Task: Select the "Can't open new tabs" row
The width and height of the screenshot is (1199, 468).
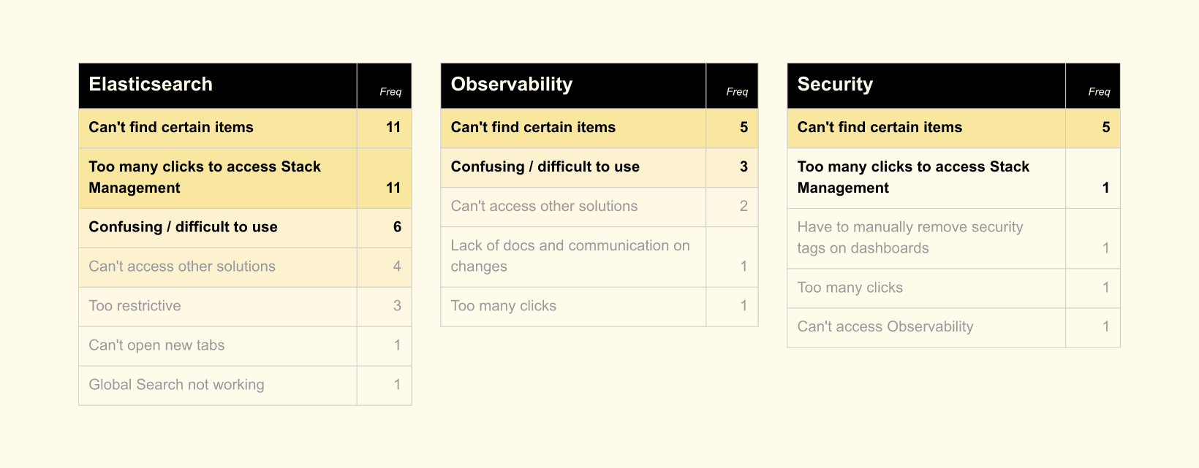Action: click(x=156, y=345)
